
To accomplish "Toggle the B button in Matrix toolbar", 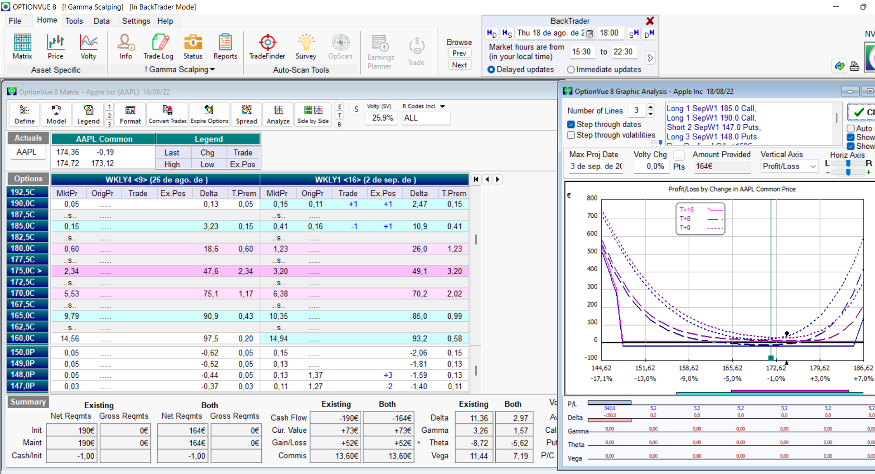I will (x=339, y=124).
